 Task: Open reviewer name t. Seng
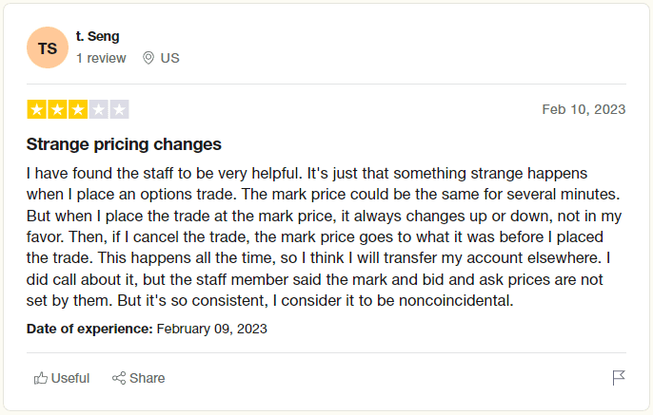pos(97,36)
